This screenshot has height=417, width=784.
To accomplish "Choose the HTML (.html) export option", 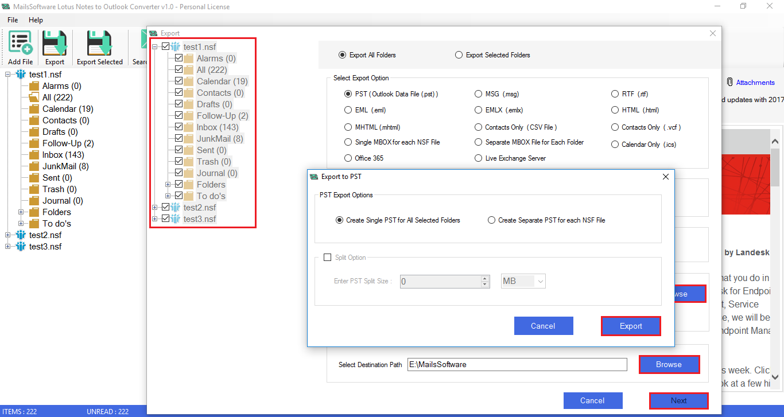I will 615,110.
